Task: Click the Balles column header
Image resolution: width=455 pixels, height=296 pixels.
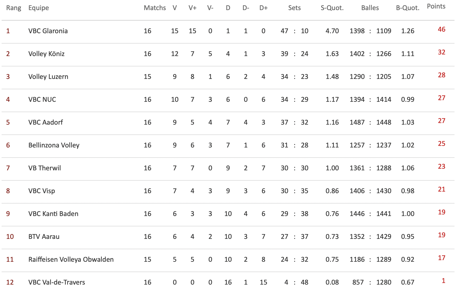Action: click(370, 8)
